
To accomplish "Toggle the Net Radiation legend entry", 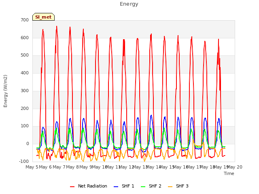I will coord(89,186).
